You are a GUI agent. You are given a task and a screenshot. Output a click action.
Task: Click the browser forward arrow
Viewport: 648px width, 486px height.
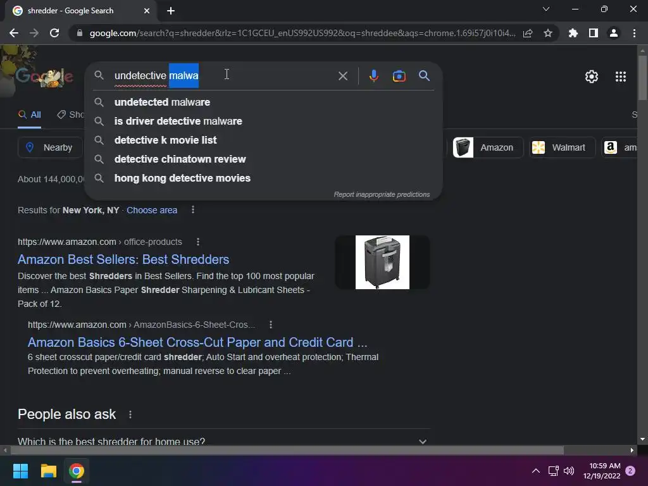click(34, 33)
